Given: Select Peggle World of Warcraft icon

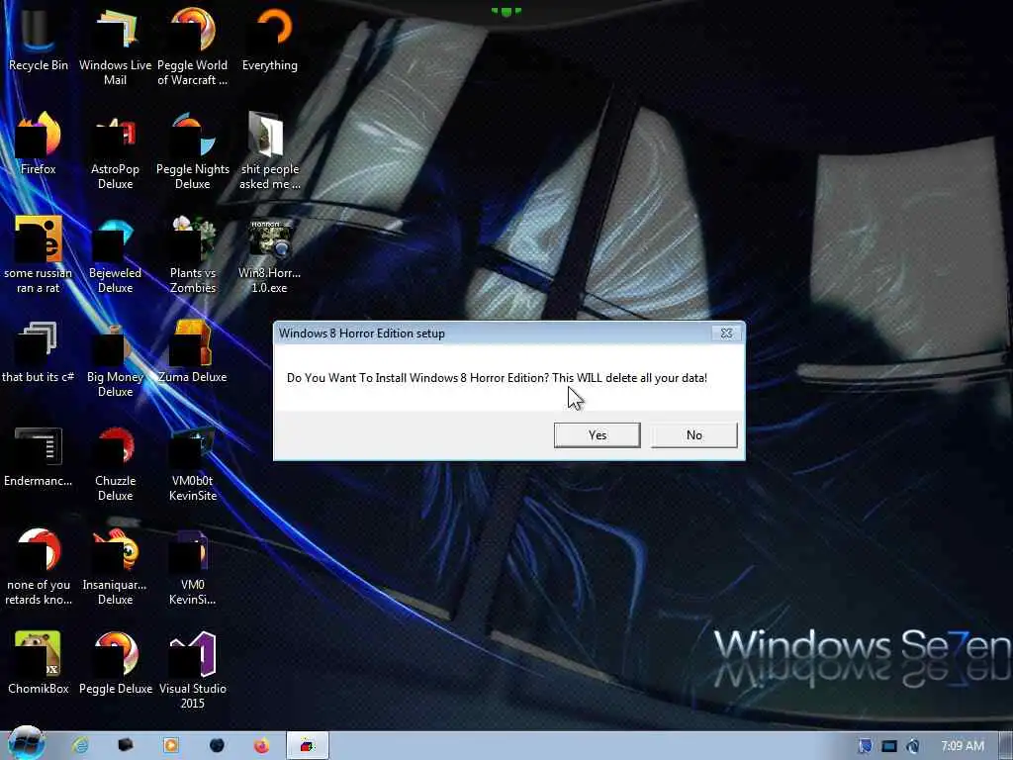Looking at the screenshot, I should click(x=193, y=47).
